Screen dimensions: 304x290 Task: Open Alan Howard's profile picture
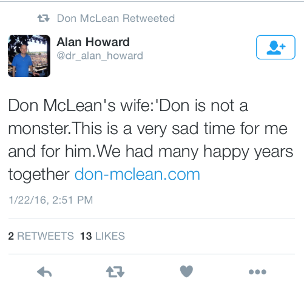[29, 56]
